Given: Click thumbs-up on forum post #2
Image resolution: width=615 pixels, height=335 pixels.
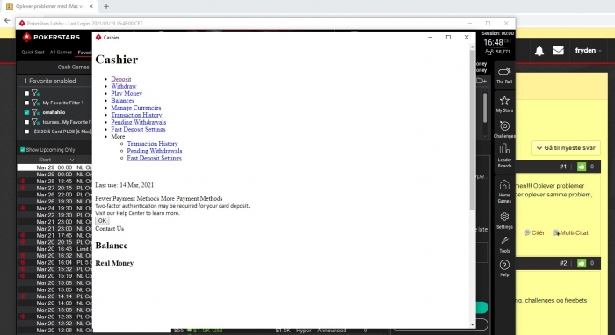Looking at the screenshot, I should point(582,263).
